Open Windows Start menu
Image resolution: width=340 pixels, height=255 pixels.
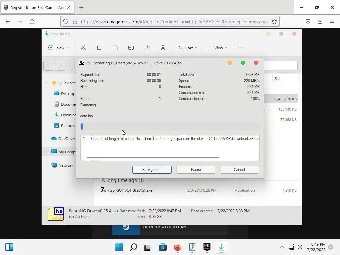pos(119,247)
